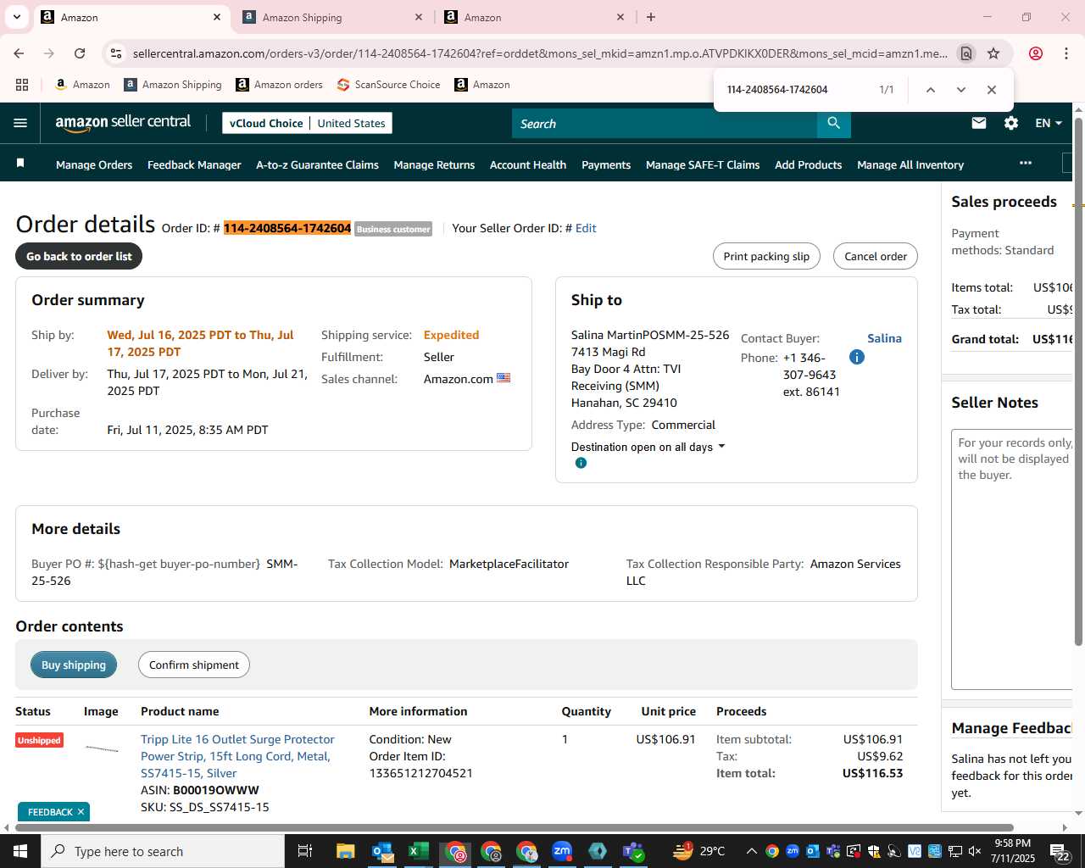
Task: Click the Salina contact buyer link
Action: point(884,338)
